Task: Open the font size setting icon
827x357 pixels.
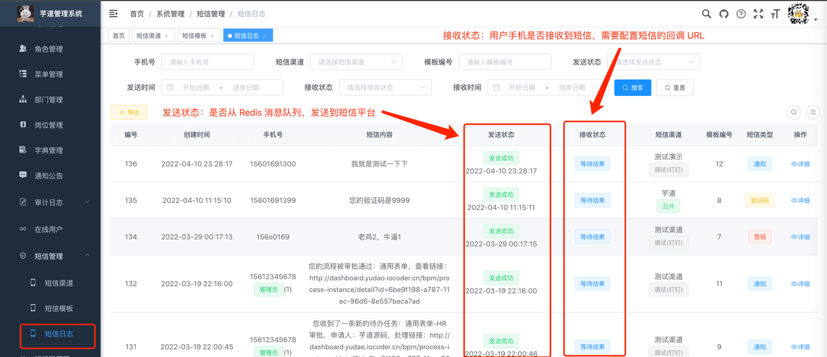Action: (775, 14)
